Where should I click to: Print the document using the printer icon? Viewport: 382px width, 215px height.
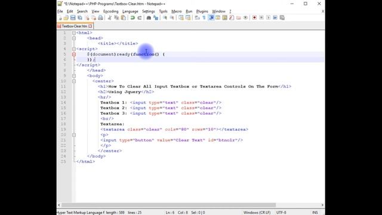pyautogui.click(x=100, y=18)
